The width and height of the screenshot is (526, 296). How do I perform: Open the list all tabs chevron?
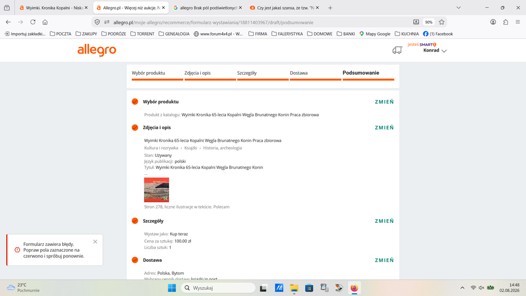pos(459,8)
